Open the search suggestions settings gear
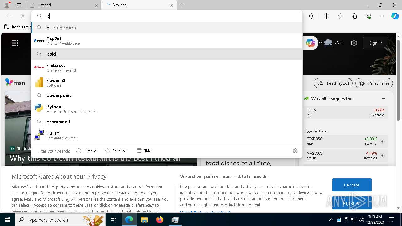402x226 pixels. (x=295, y=151)
